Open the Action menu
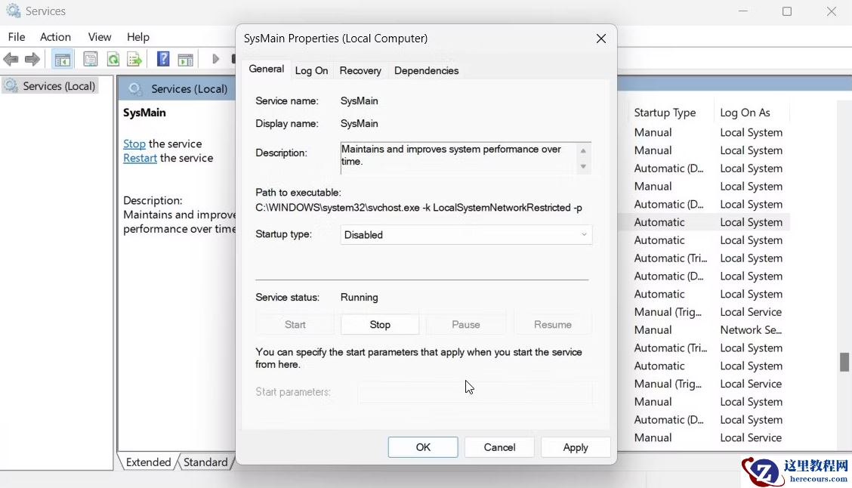Viewport: 852px width, 488px height. (55, 37)
